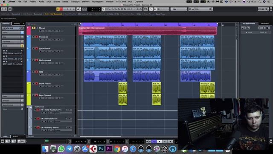Toggle record enable on Дабл Левый track

point(37,48)
